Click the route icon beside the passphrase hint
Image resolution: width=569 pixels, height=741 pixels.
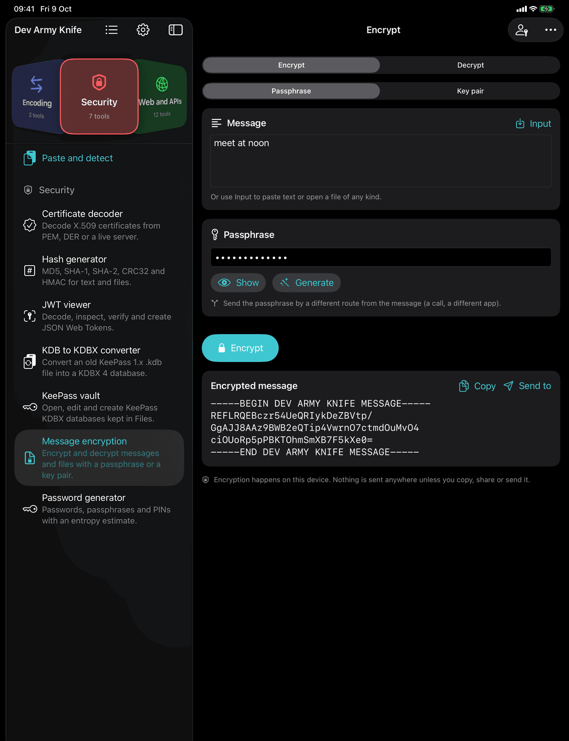click(x=215, y=303)
